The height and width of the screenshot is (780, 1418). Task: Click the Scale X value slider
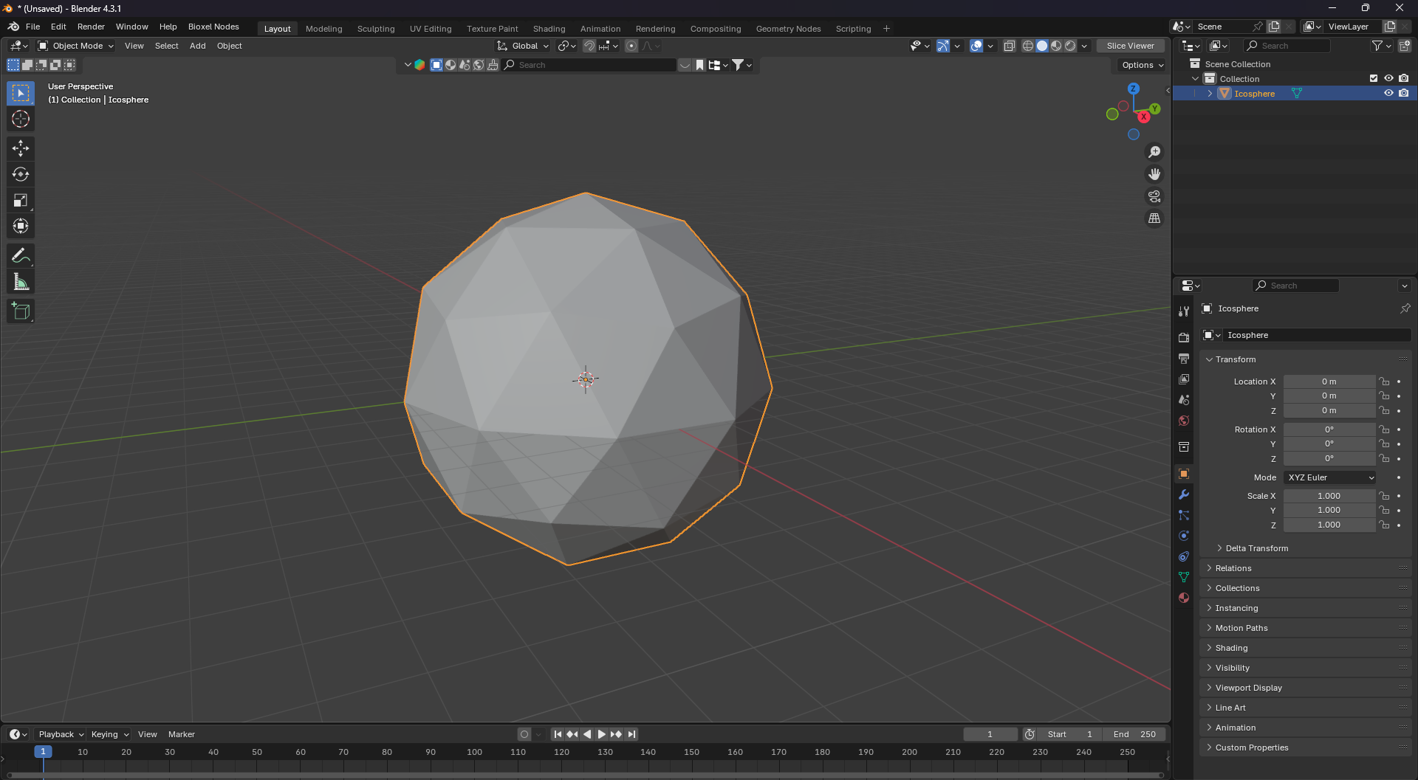(x=1329, y=496)
